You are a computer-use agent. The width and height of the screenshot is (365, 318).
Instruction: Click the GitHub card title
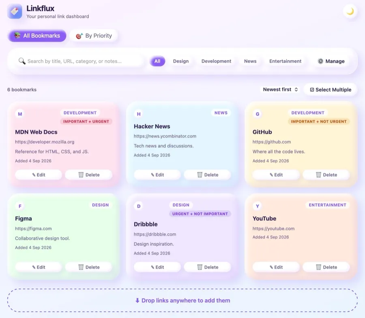262,132
